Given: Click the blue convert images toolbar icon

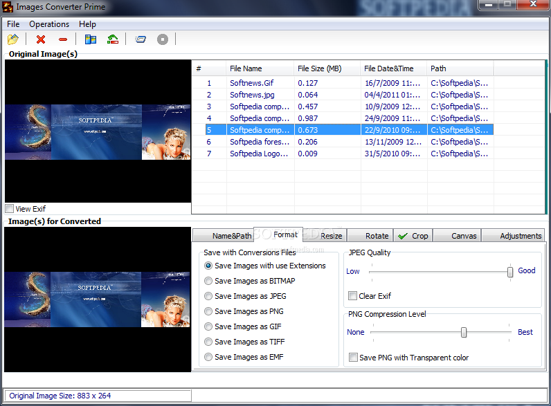Looking at the screenshot, I should click(x=141, y=39).
